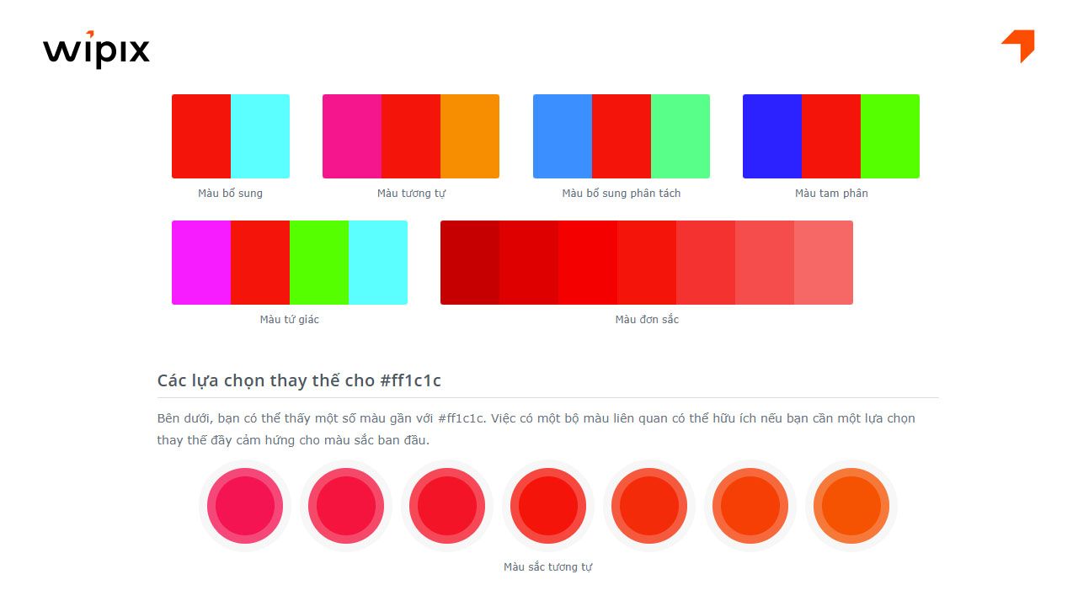Click the Màu bổ sung label
1078x606 pixels.
click(230, 194)
